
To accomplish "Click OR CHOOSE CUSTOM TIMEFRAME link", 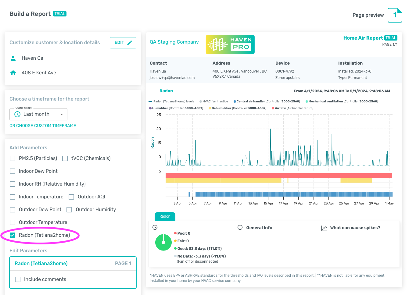I will (43, 126).
